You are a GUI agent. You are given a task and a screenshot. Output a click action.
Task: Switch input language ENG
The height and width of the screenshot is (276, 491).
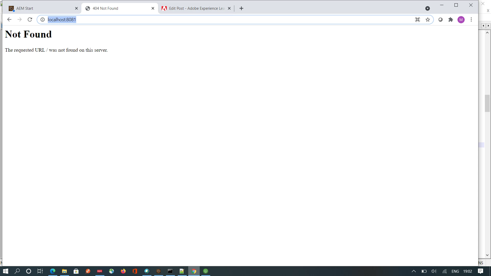(455, 271)
